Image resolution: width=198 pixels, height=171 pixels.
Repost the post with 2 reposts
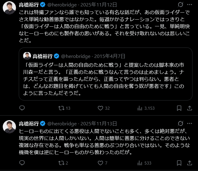(x=61, y=163)
